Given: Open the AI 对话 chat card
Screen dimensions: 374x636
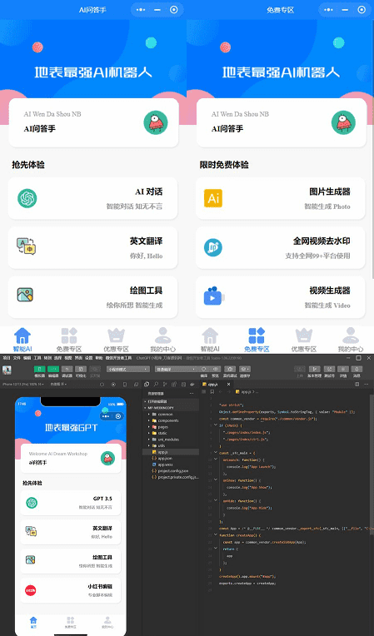Looking at the screenshot, I should point(93,198).
